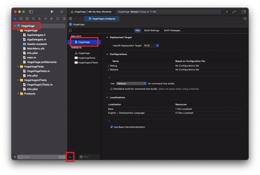The image size is (260, 175).
Task: Focus the targets Filter field
Action: click(x=89, y=157)
